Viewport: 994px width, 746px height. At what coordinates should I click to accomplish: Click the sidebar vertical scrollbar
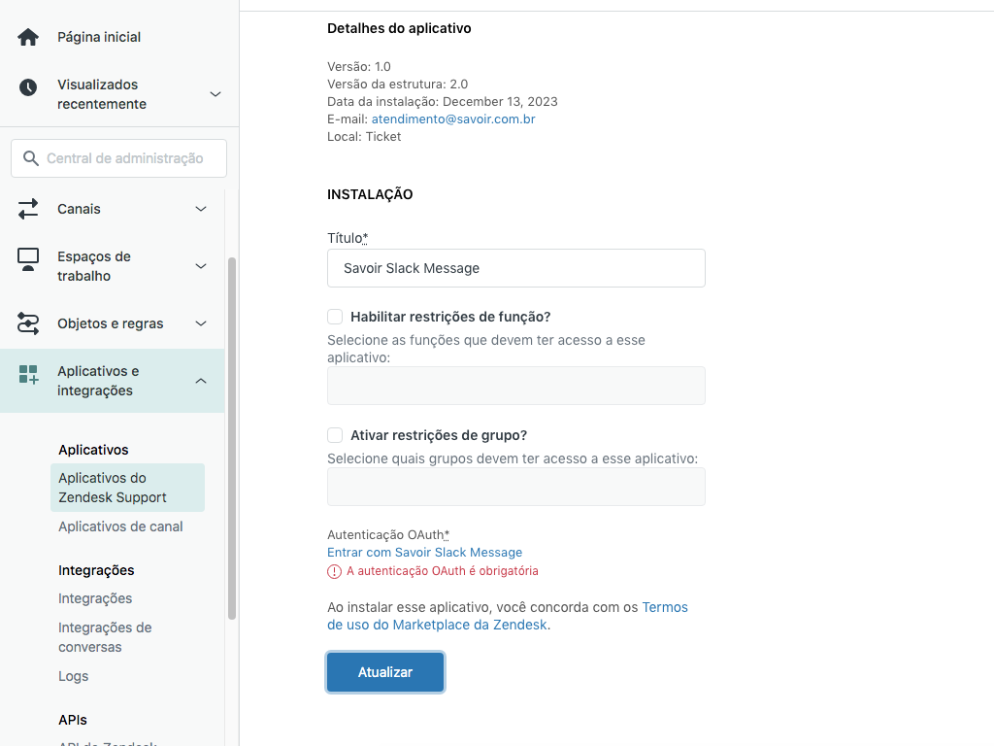[x=231, y=437]
